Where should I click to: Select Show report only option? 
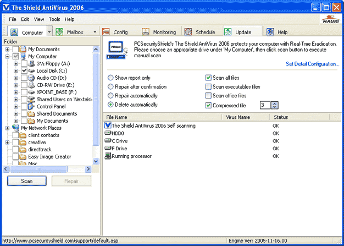[110, 78]
